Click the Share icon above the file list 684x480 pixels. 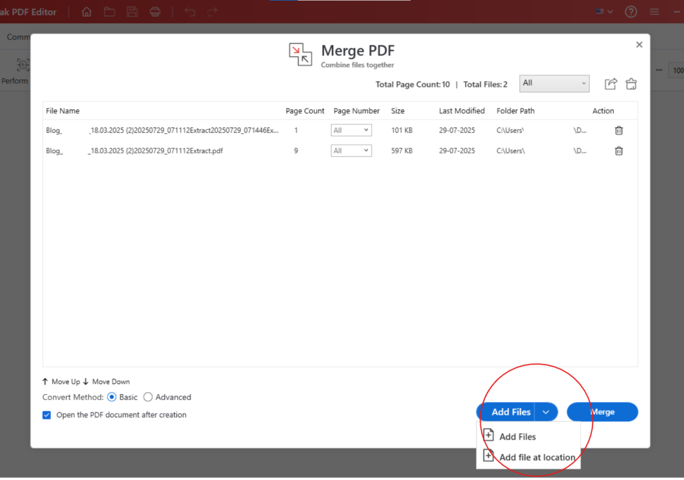(610, 83)
